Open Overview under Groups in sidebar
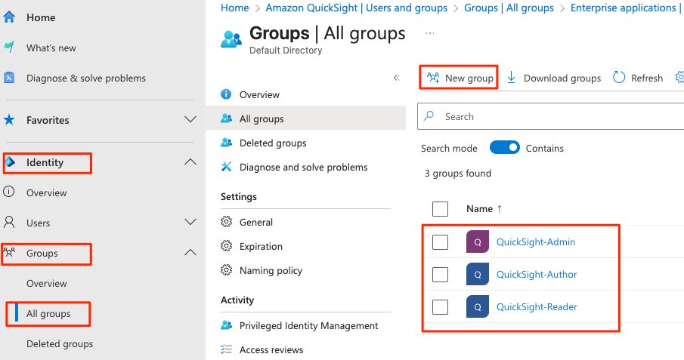The image size is (684, 360). [47, 283]
